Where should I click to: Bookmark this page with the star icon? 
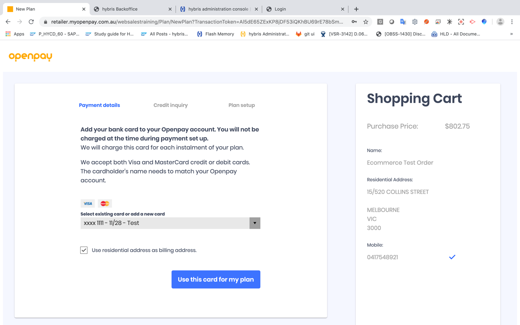coord(365,22)
